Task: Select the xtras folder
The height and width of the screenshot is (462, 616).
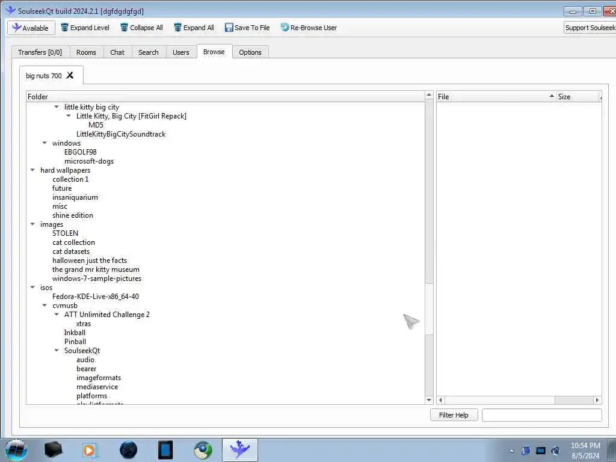Action: [84, 324]
